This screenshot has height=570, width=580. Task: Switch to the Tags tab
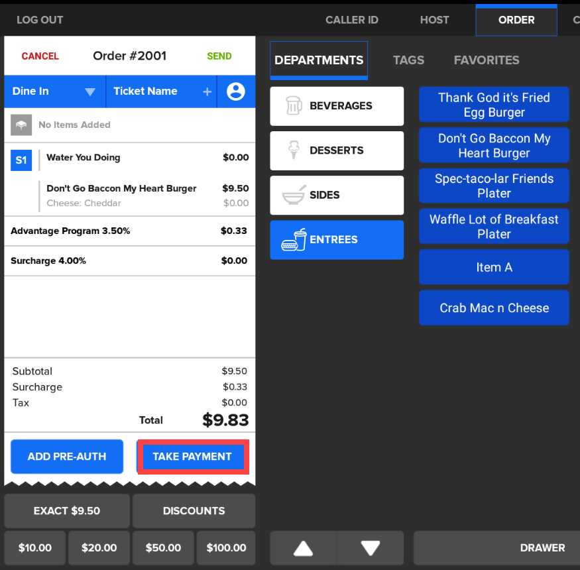tap(408, 60)
